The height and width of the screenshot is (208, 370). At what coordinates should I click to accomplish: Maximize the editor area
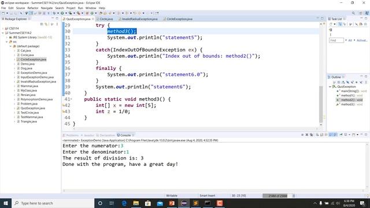pos(322,18)
